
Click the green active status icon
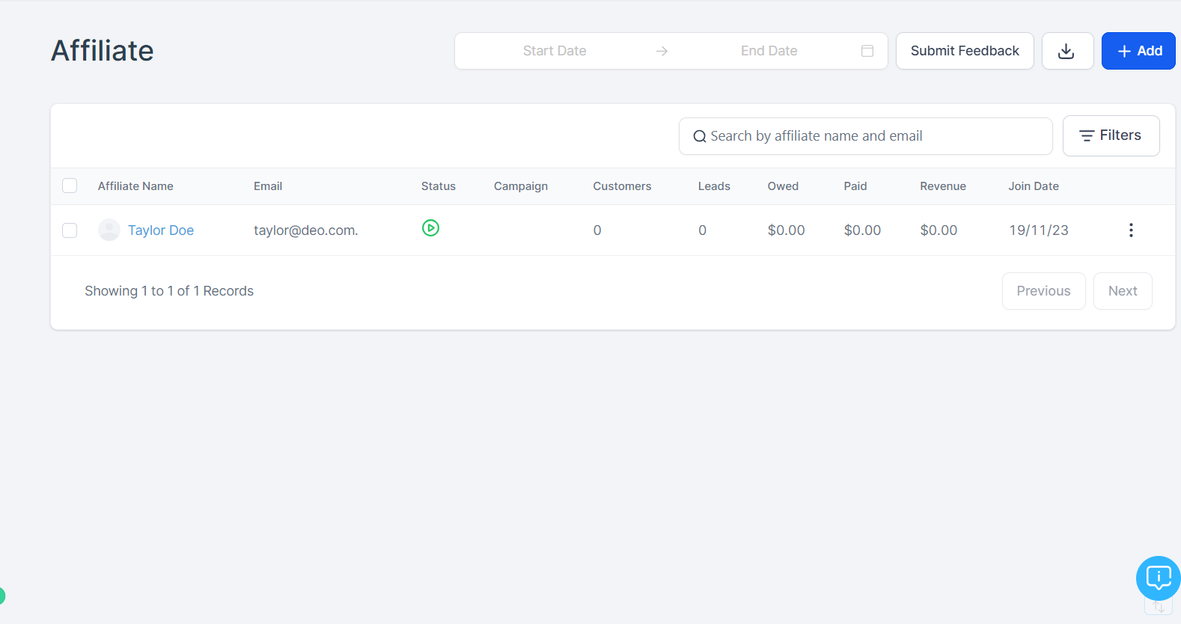pyautogui.click(x=430, y=227)
